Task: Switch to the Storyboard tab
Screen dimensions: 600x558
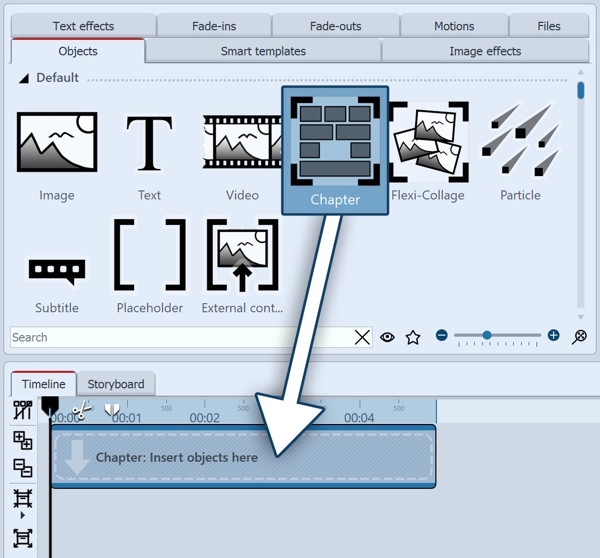Action: pyautogui.click(x=116, y=384)
